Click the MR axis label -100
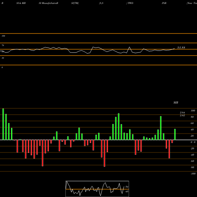The height and width of the screenshot is (197, 197). (193, 174)
